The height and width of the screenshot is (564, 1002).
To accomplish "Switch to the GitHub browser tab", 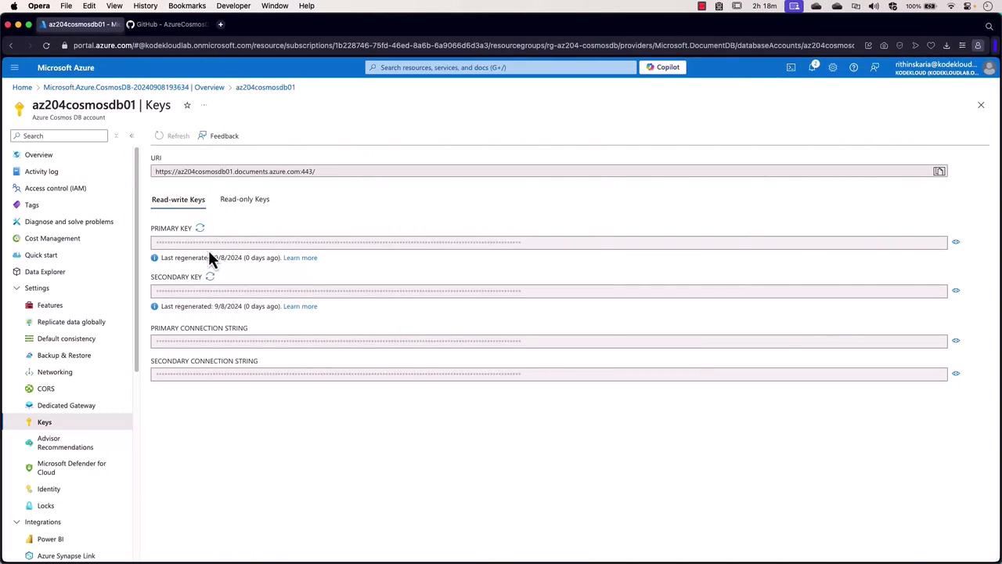I will point(167,24).
